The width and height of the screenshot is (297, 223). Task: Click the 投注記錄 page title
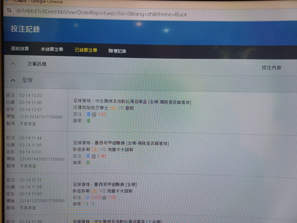[x=25, y=29]
